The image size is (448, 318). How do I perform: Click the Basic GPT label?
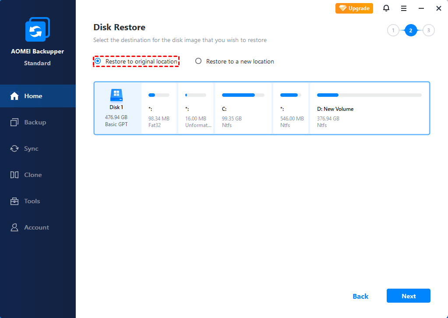[x=116, y=124]
